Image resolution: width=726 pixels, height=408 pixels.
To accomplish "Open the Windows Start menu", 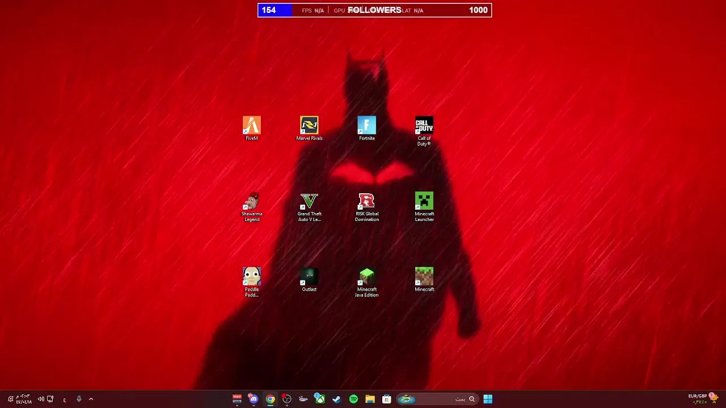I will (488, 399).
